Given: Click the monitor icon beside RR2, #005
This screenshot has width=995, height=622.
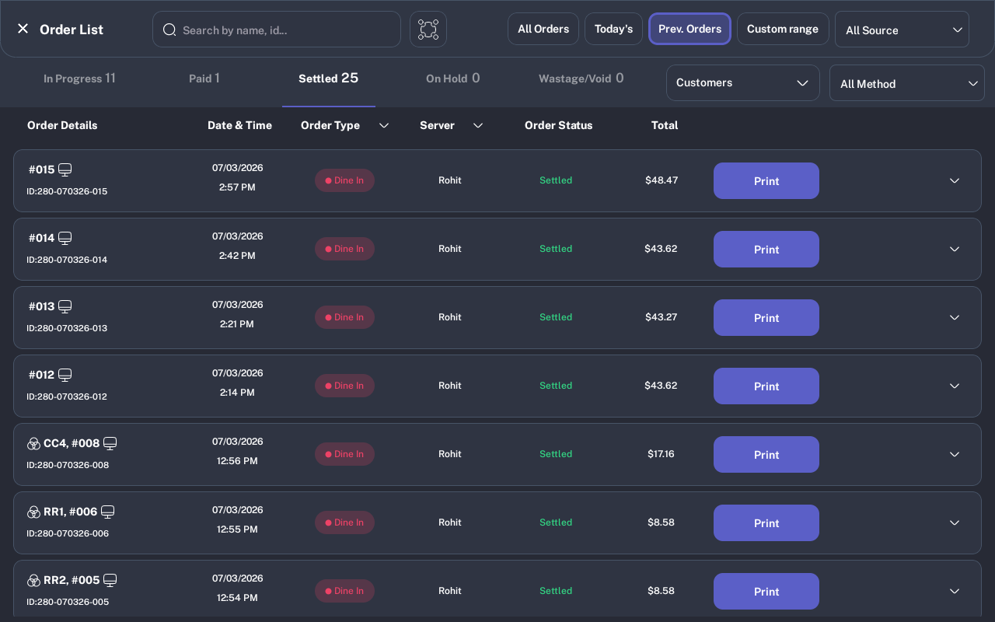Looking at the screenshot, I should pos(110,580).
